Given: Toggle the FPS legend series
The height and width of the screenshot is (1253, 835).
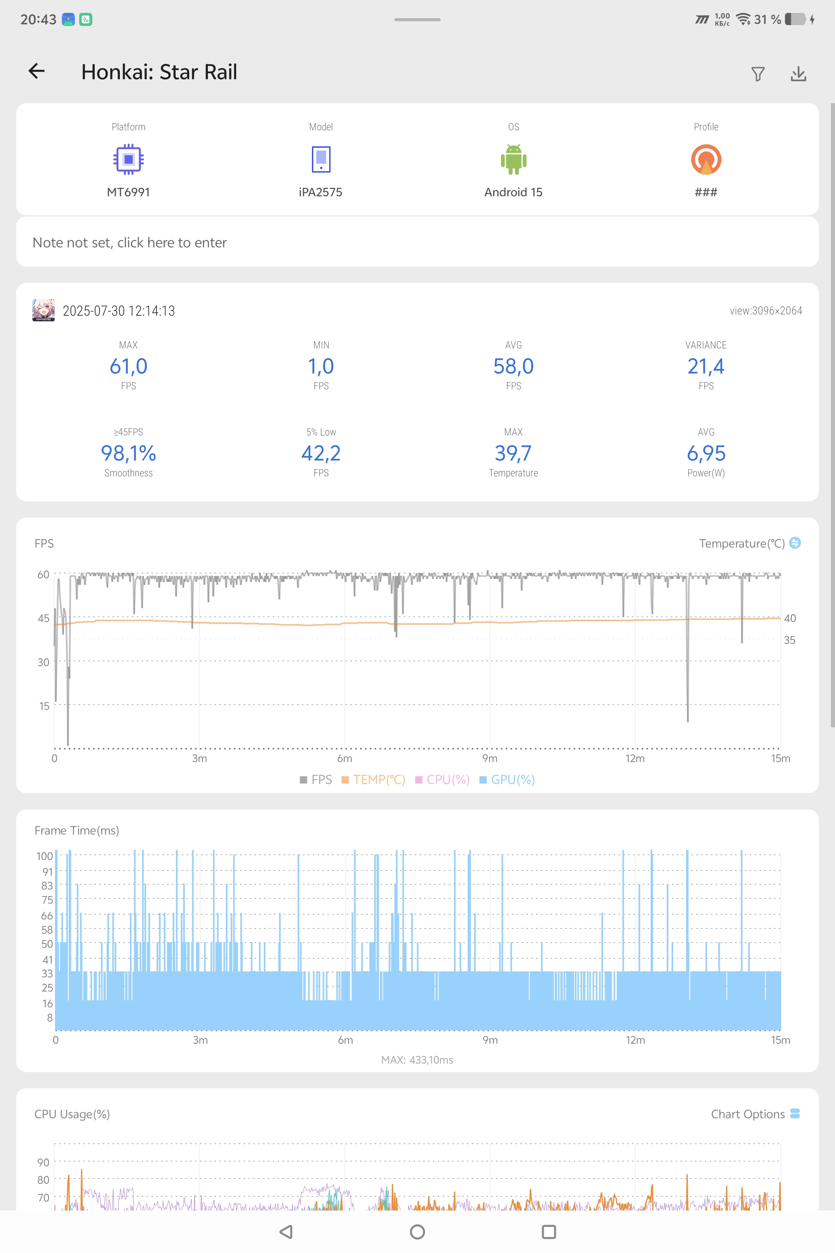Looking at the screenshot, I should point(316,779).
